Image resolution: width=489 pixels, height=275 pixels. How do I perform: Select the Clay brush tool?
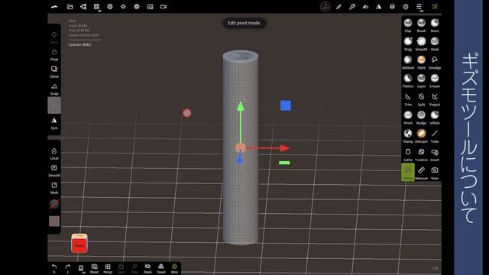pyautogui.click(x=408, y=25)
